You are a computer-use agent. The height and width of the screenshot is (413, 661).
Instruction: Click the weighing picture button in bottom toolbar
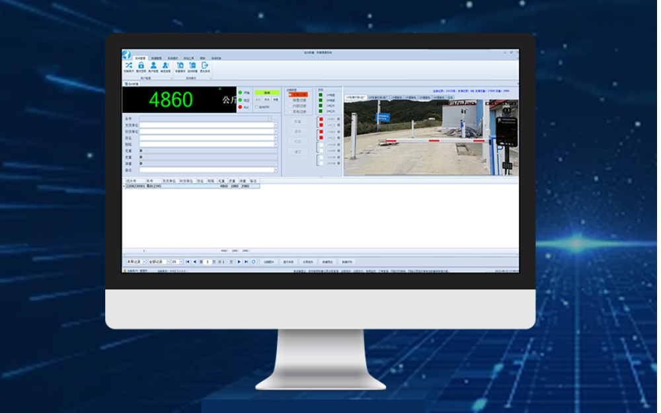pyautogui.click(x=268, y=262)
